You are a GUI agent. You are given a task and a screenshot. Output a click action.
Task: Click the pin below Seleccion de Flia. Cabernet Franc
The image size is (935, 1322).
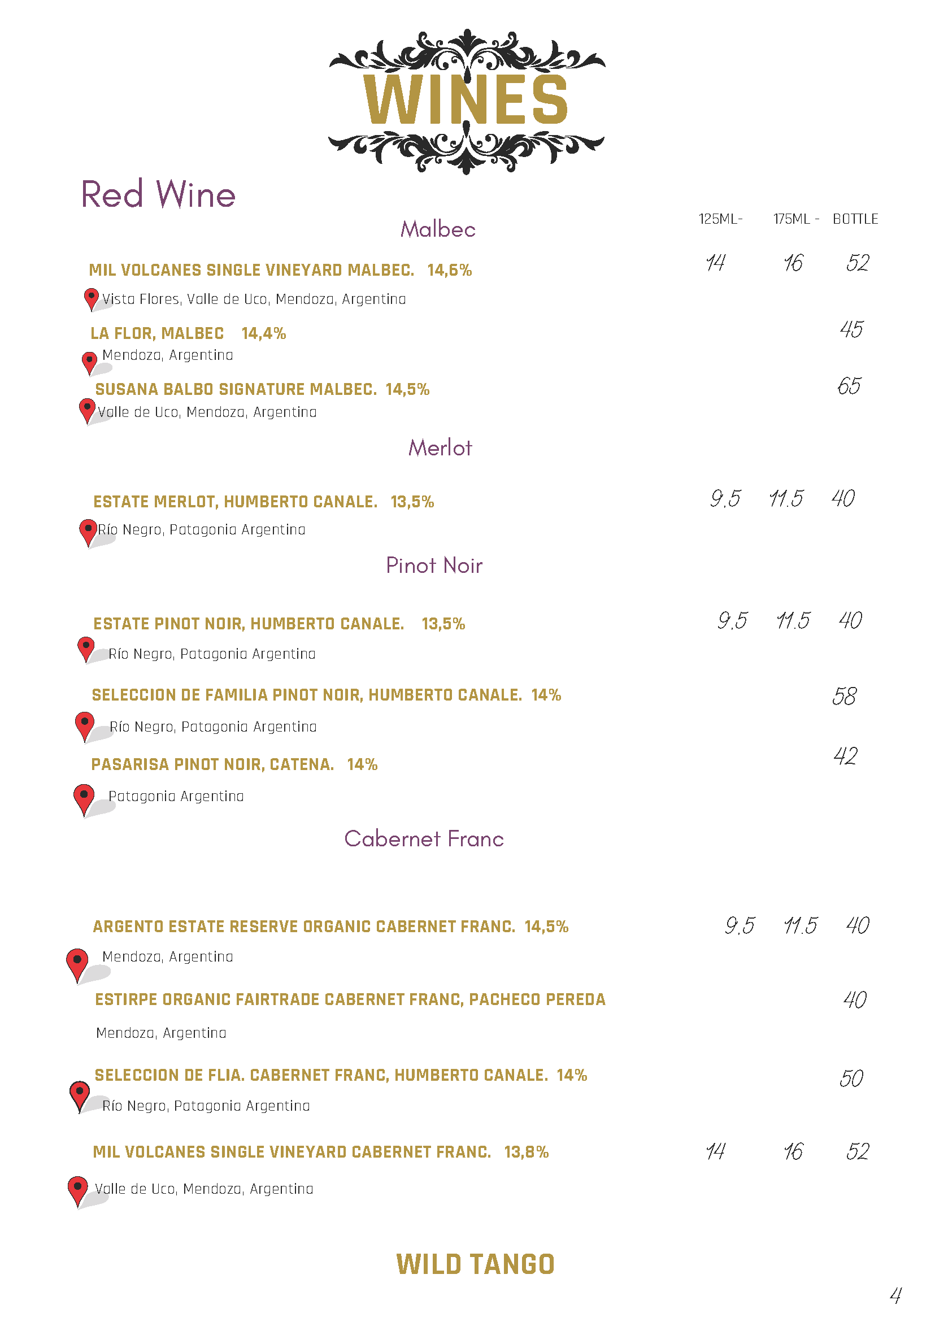80,1094
